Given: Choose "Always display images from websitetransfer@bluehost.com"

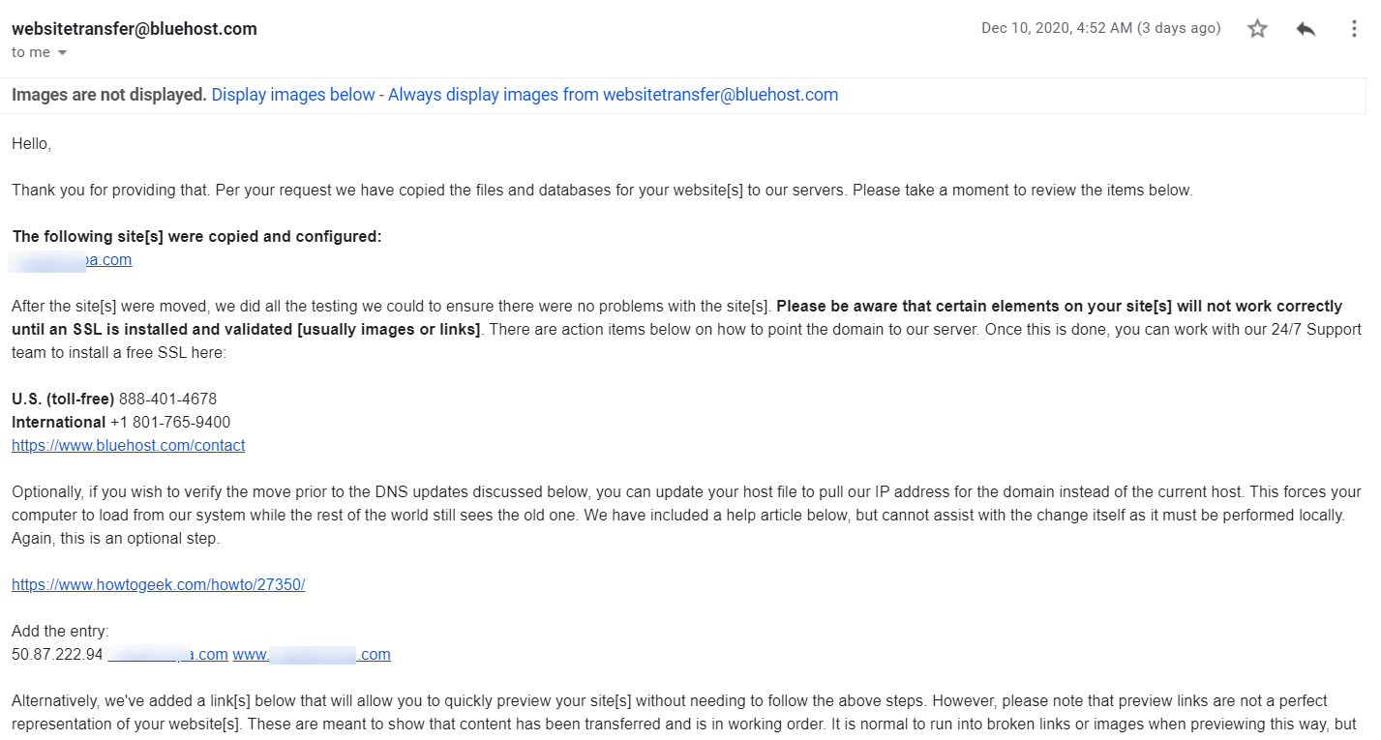Looking at the screenshot, I should [613, 95].
